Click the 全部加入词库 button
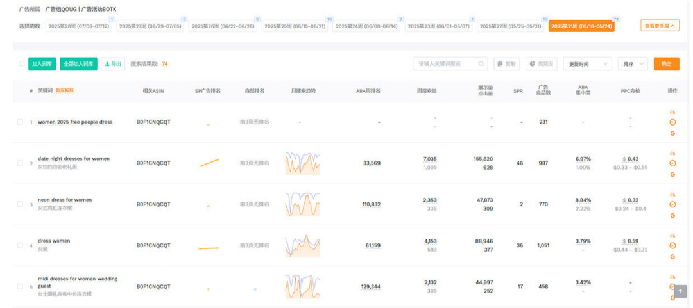Viewport: 693px width, 308px height. [x=79, y=64]
